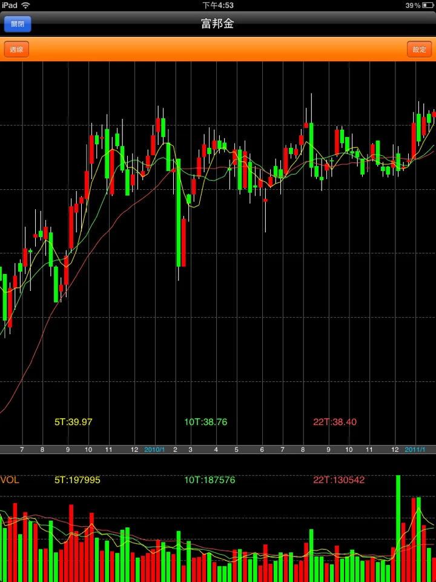Tap the Wi-Fi status icon
Screen dimensions: 436x582
(x=25, y=5)
